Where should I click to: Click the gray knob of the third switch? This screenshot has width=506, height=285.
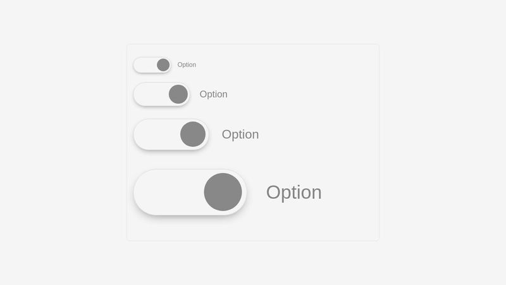coord(193,134)
